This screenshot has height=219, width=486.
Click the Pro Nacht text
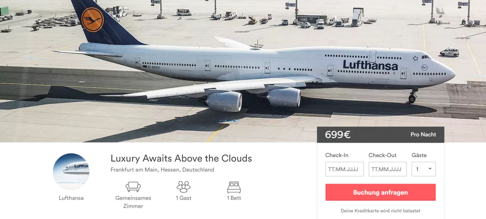[x=423, y=134]
